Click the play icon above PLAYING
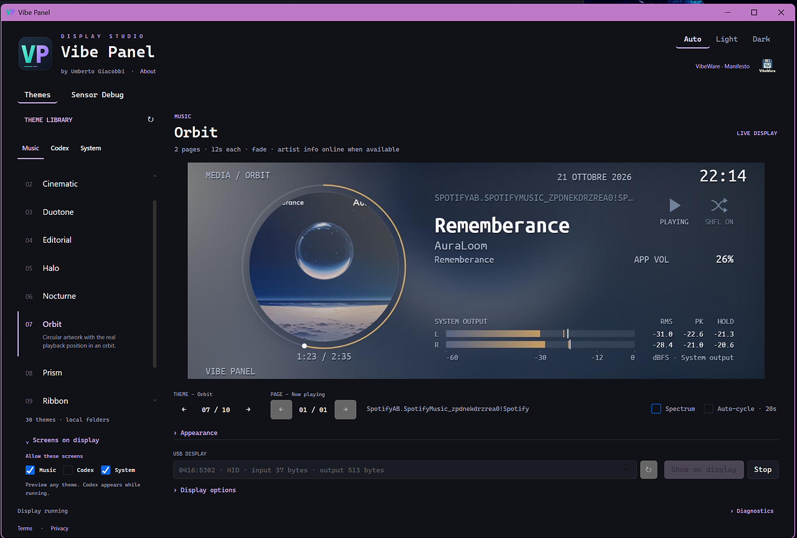This screenshot has width=797, height=538. [674, 205]
